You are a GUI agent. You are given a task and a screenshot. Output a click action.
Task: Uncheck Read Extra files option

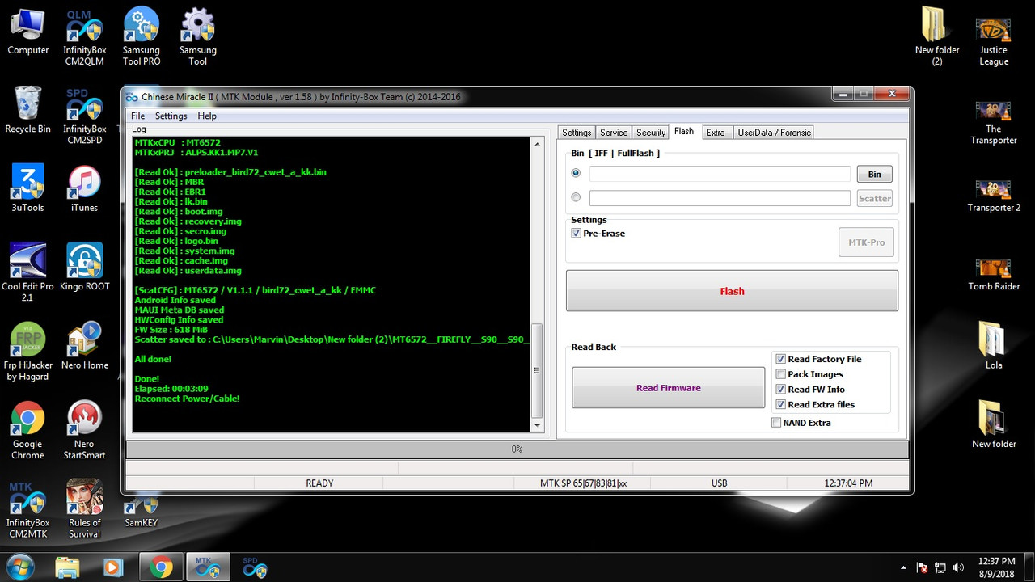tap(780, 405)
